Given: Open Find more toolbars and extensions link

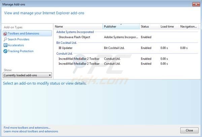Looking at the screenshot, I should click(x=27, y=128).
